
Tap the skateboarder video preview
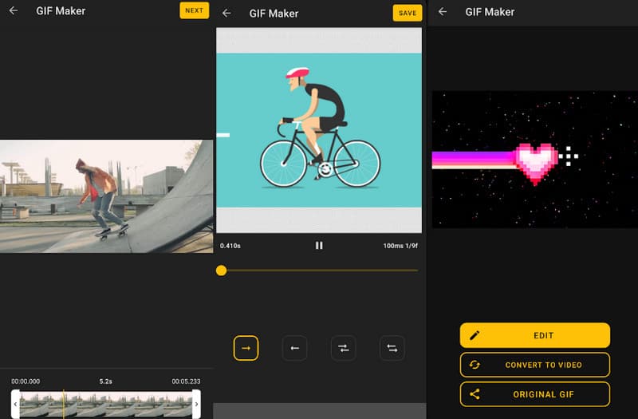coord(107,196)
